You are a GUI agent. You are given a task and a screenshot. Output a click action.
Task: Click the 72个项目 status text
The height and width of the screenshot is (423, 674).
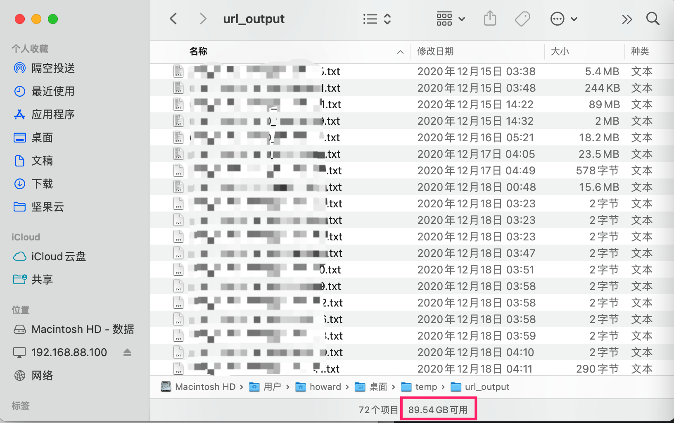pyautogui.click(x=378, y=410)
